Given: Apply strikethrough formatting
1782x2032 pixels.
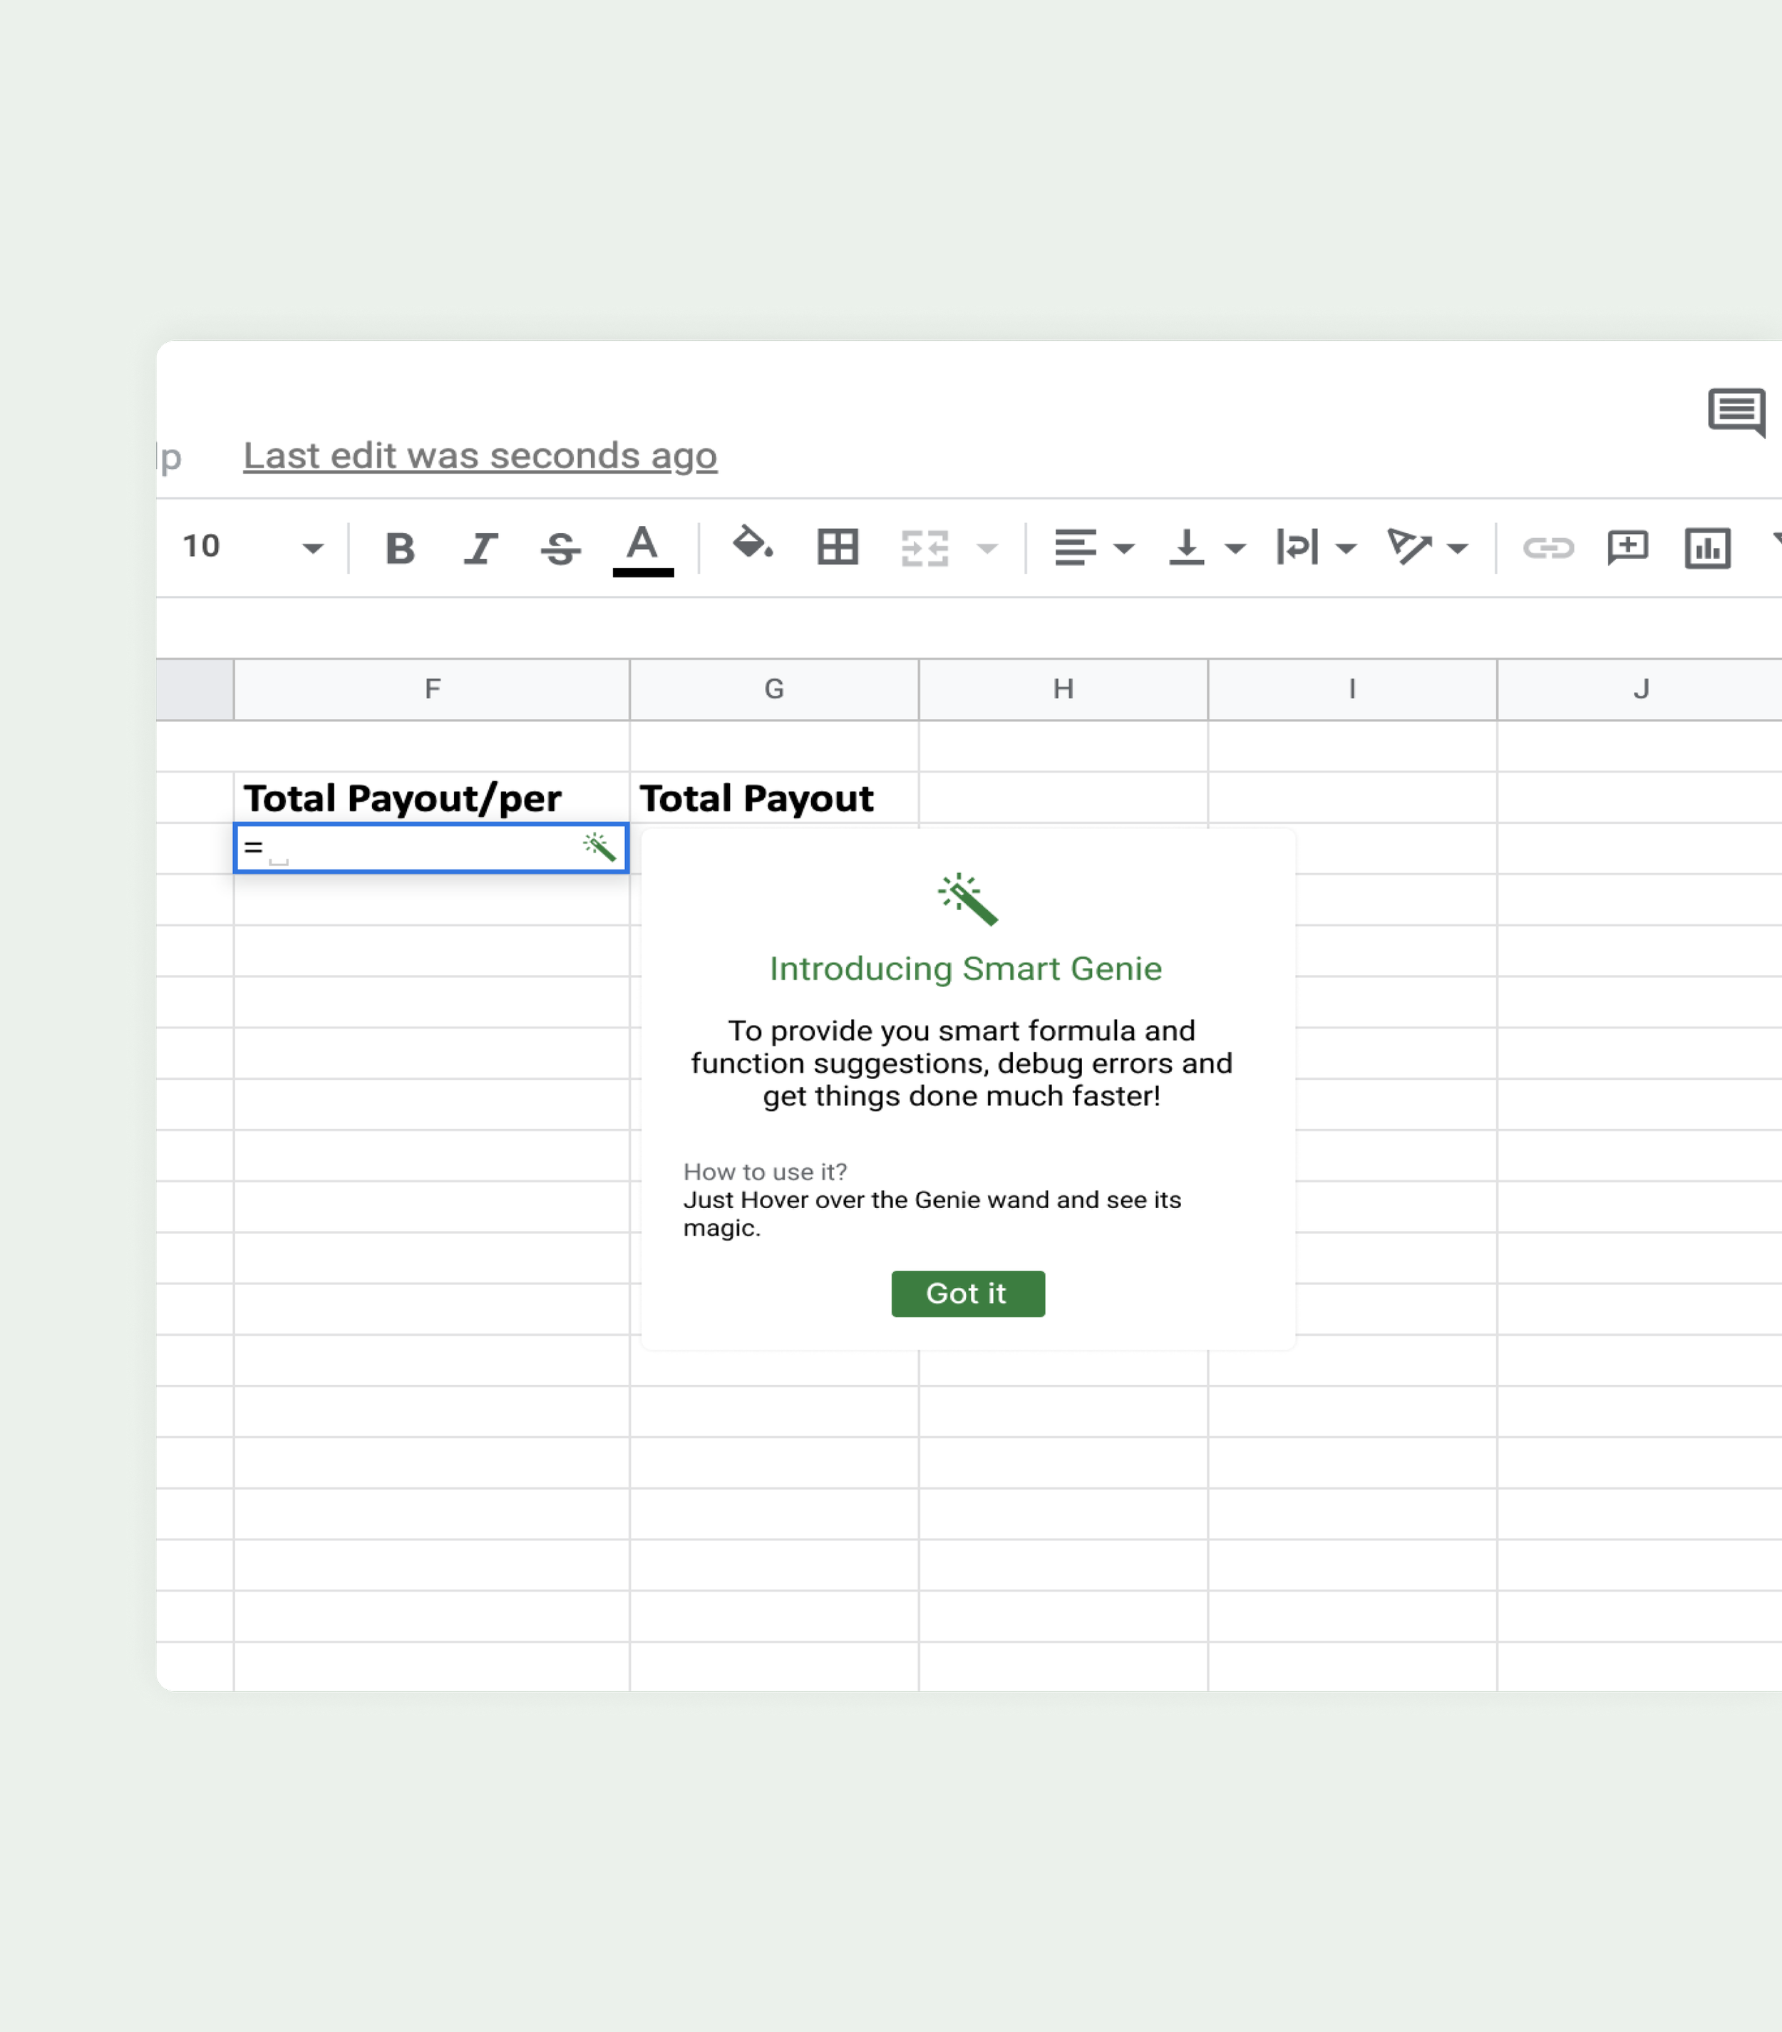Looking at the screenshot, I should pyautogui.click(x=561, y=548).
